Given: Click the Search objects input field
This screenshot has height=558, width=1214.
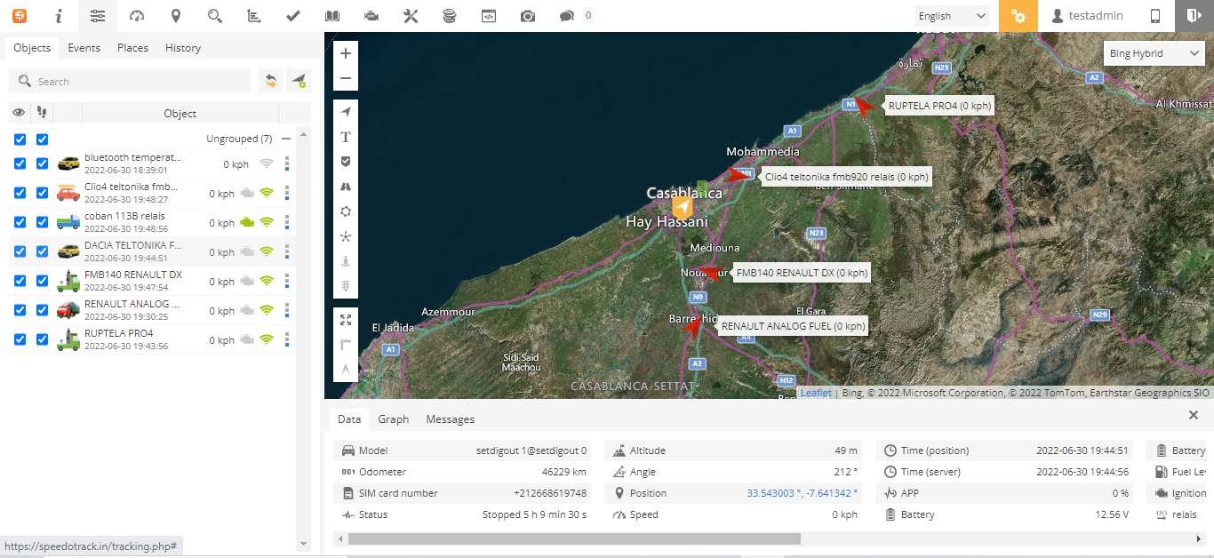Looking at the screenshot, I should (130, 81).
